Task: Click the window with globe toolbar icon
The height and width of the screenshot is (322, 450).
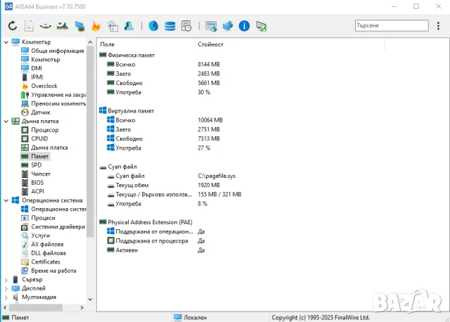Action: tap(211, 26)
